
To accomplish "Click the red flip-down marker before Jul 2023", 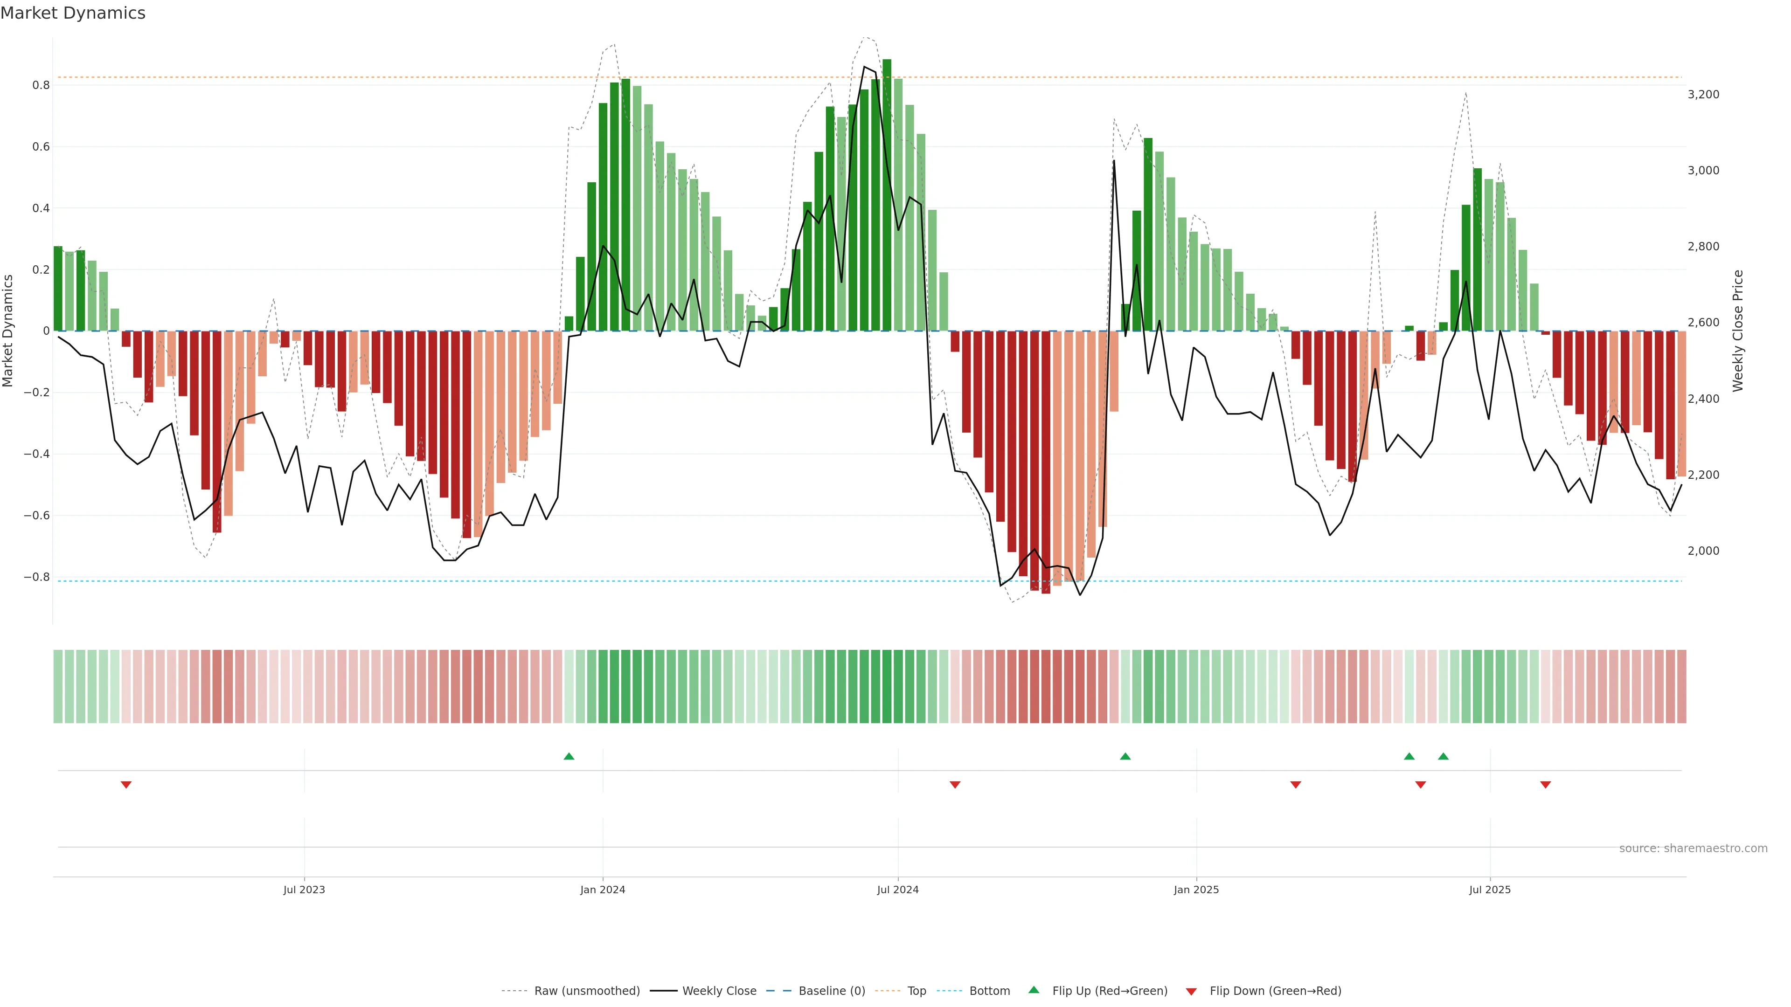I will (x=126, y=785).
